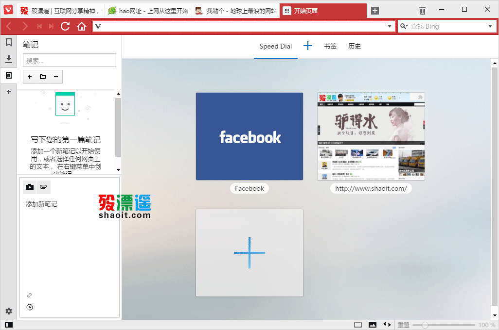Click the 写下您的第一篇笔记 heading
This screenshot has height=330, width=499.
[x=66, y=139]
